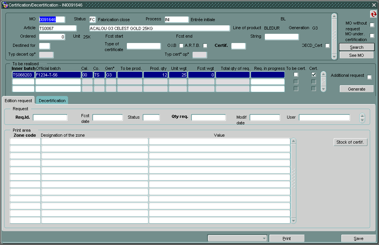379x245 pixels.
Task: Click the MO number field
Action: pos(52,20)
